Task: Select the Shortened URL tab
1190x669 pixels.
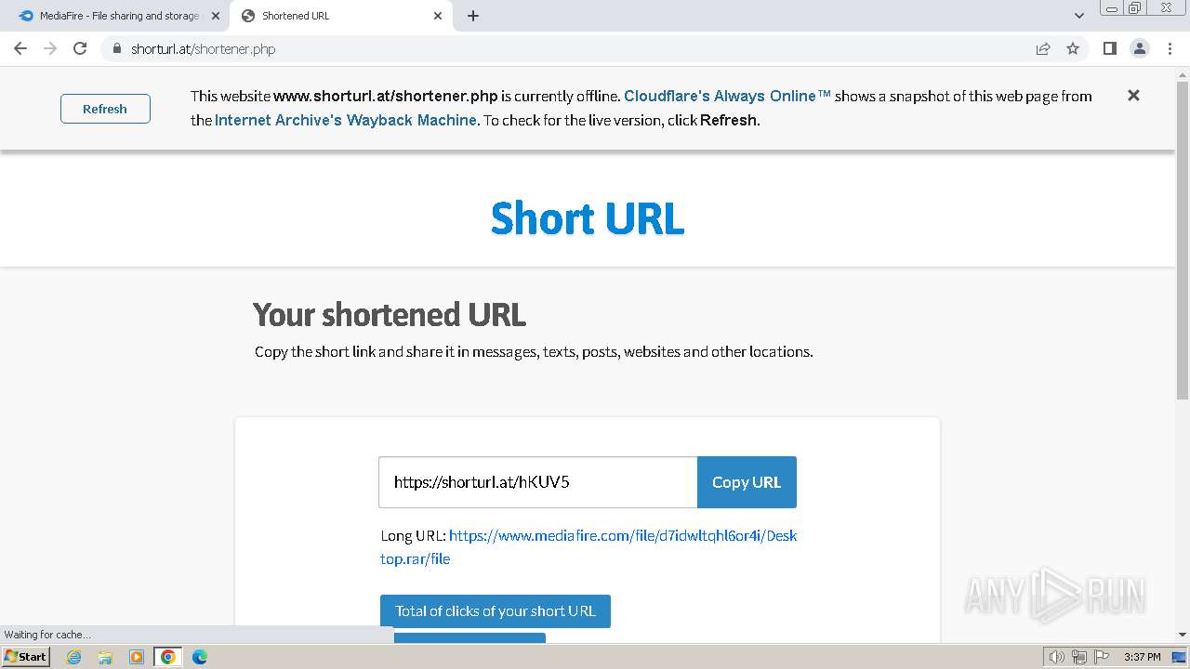Action: coord(341,16)
